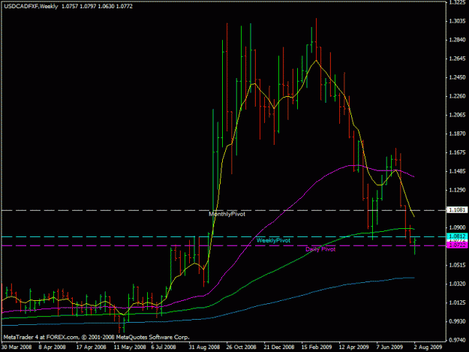Viewport: 469px width, 352px height.
Task: Click the 30 Mar 2008 date label
Action: point(17,347)
